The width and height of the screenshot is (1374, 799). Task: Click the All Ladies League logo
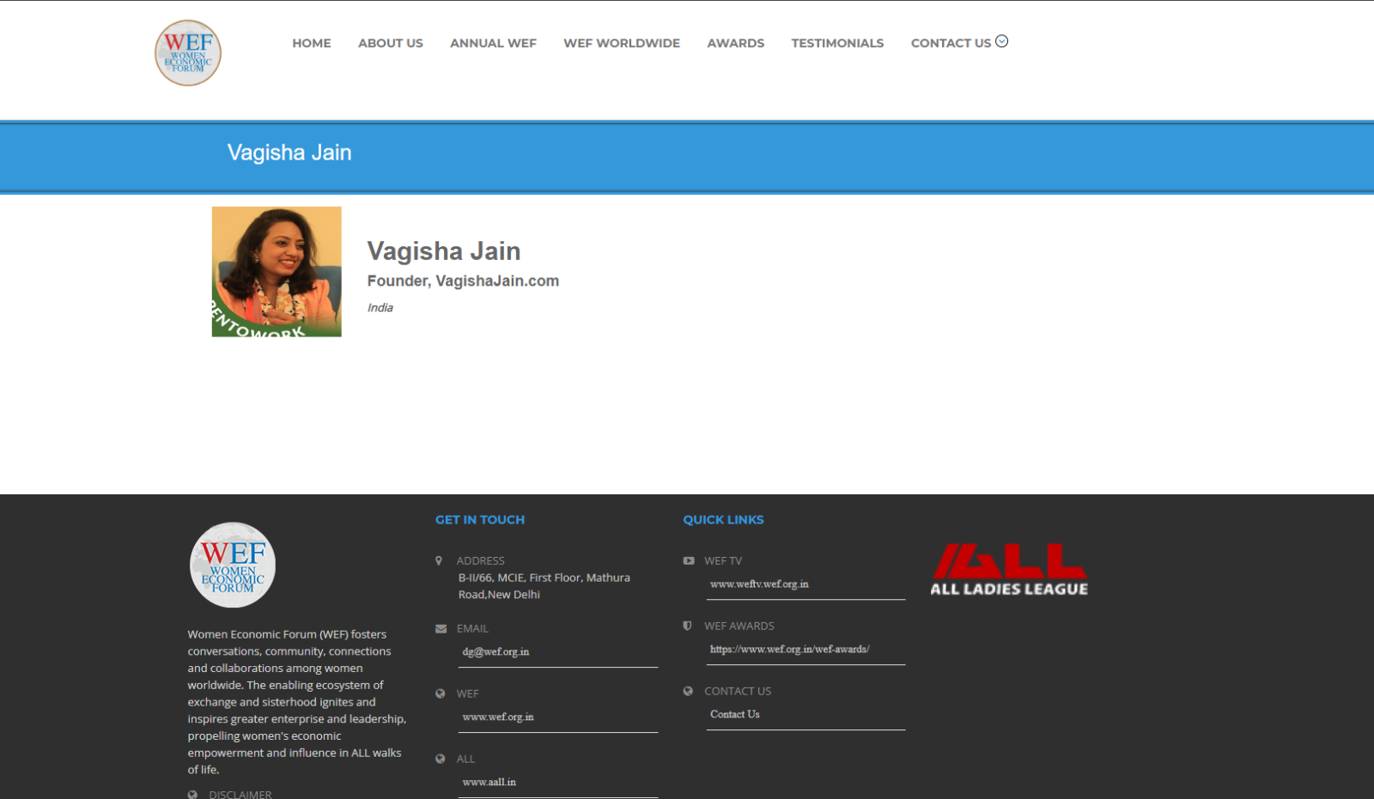(x=1009, y=570)
